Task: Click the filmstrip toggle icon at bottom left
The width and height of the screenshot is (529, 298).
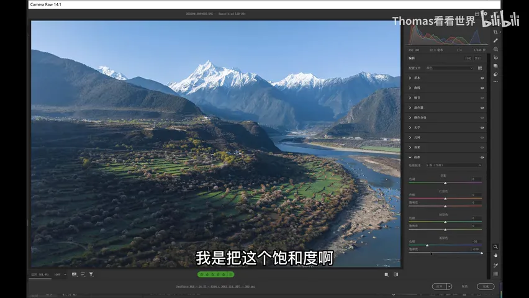Action: point(75,274)
